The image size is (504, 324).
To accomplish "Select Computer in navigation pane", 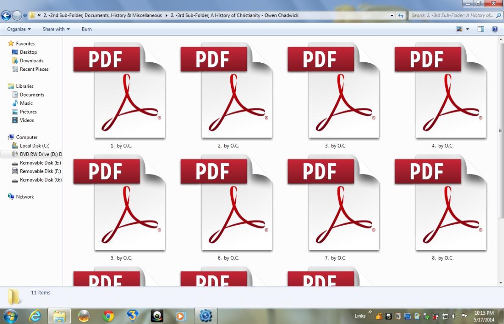I will pyautogui.click(x=22, y=137).
